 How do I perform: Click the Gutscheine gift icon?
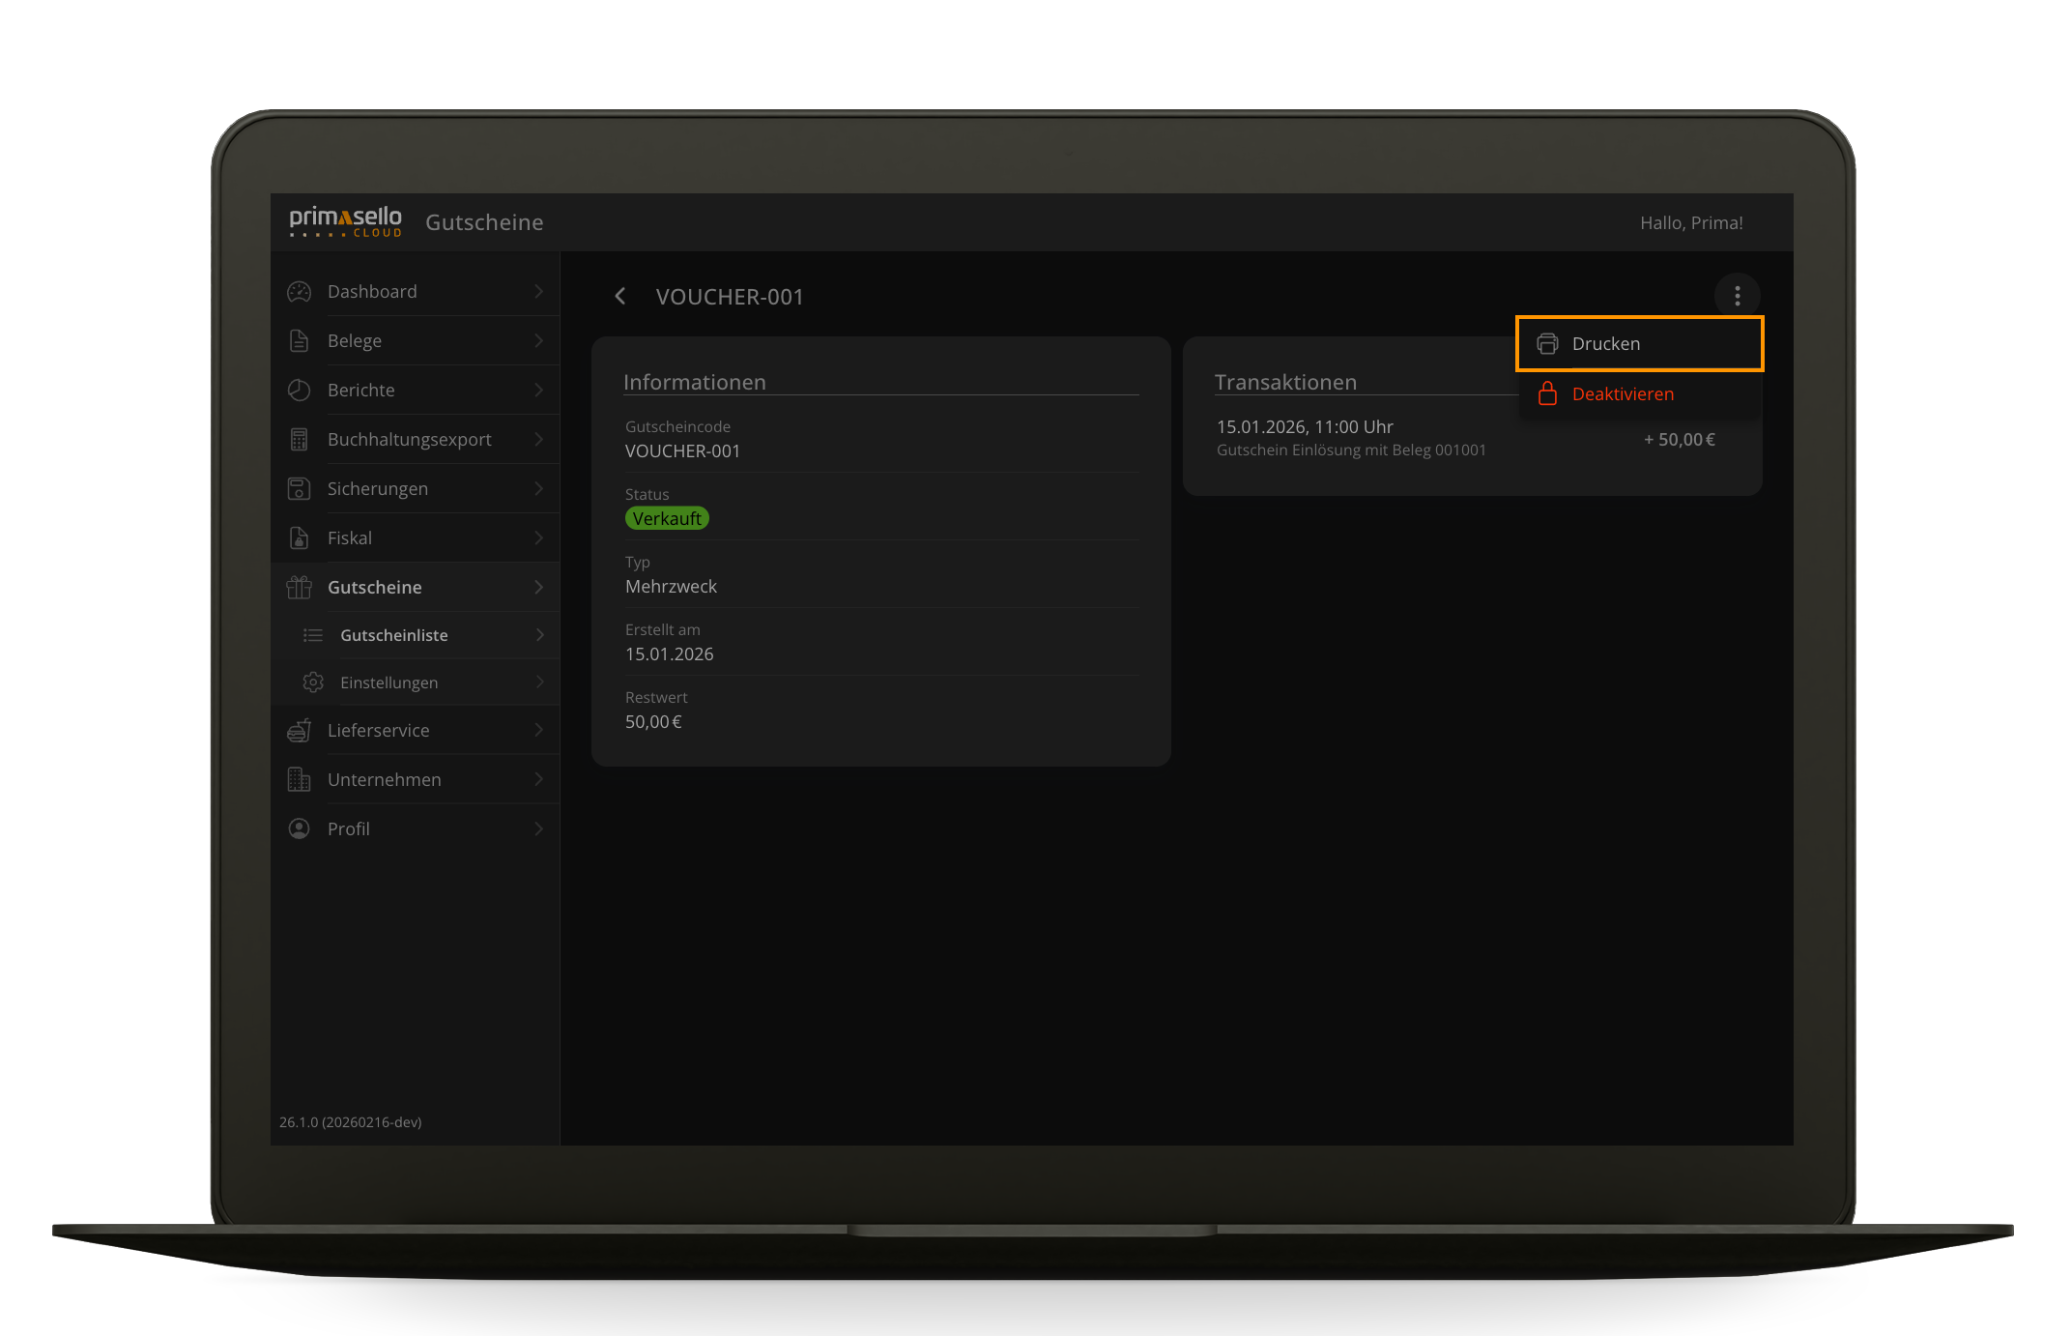[300, 587]
